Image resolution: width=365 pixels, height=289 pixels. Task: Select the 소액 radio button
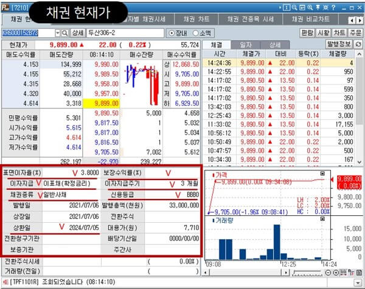195,33
